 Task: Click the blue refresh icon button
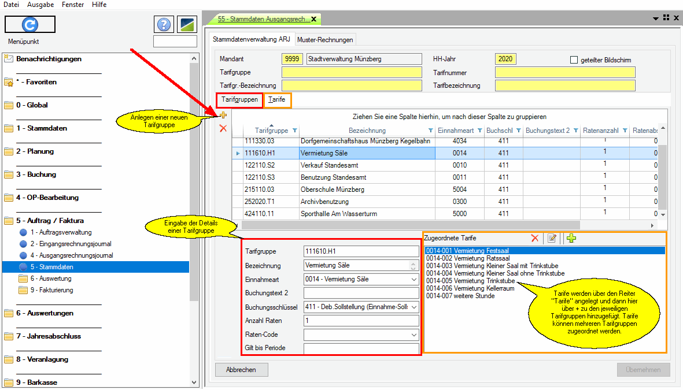point(30,24)
